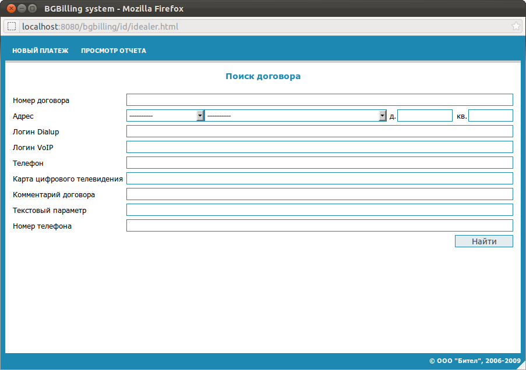Screen dimensions: 526x370
Task: Open the first address dropdown
Action: [165, 116]
